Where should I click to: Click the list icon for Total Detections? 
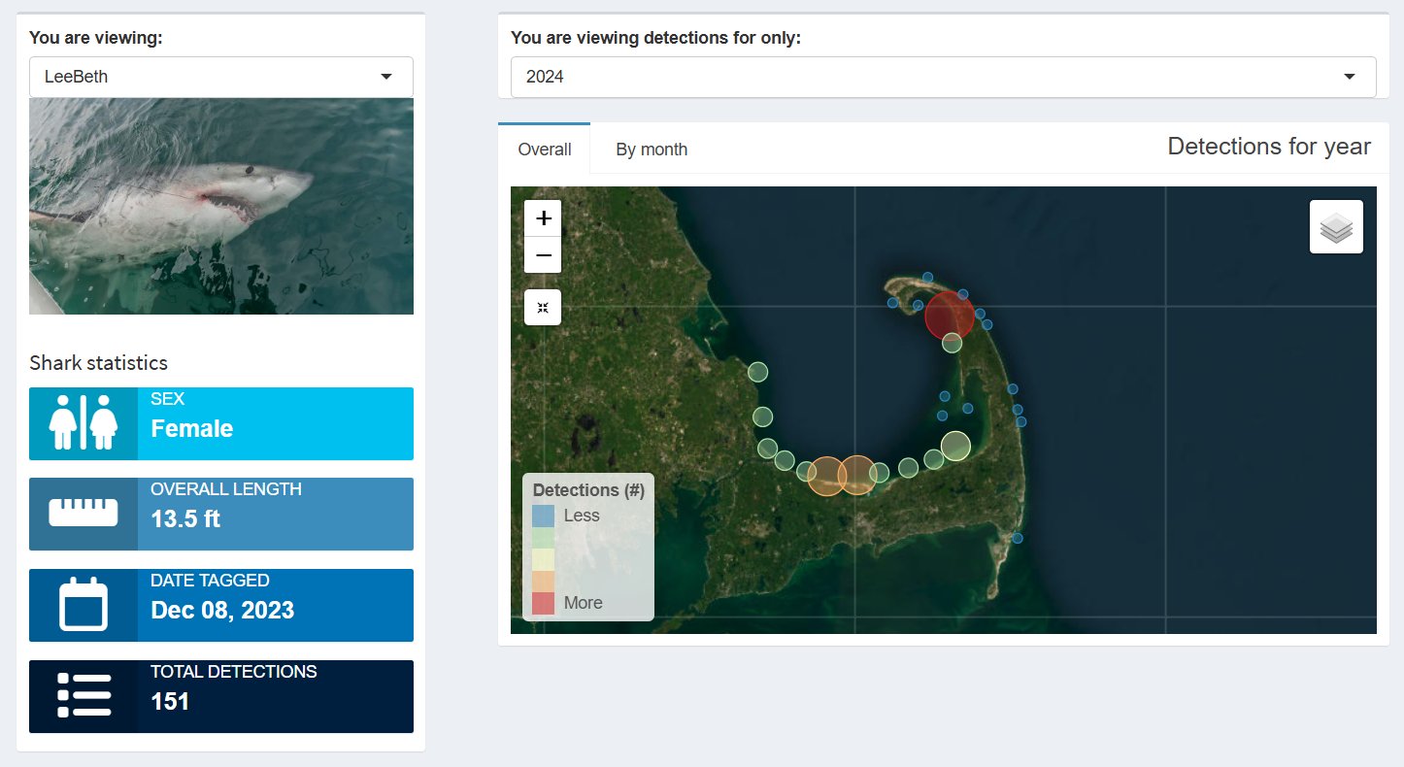[84, 696]
